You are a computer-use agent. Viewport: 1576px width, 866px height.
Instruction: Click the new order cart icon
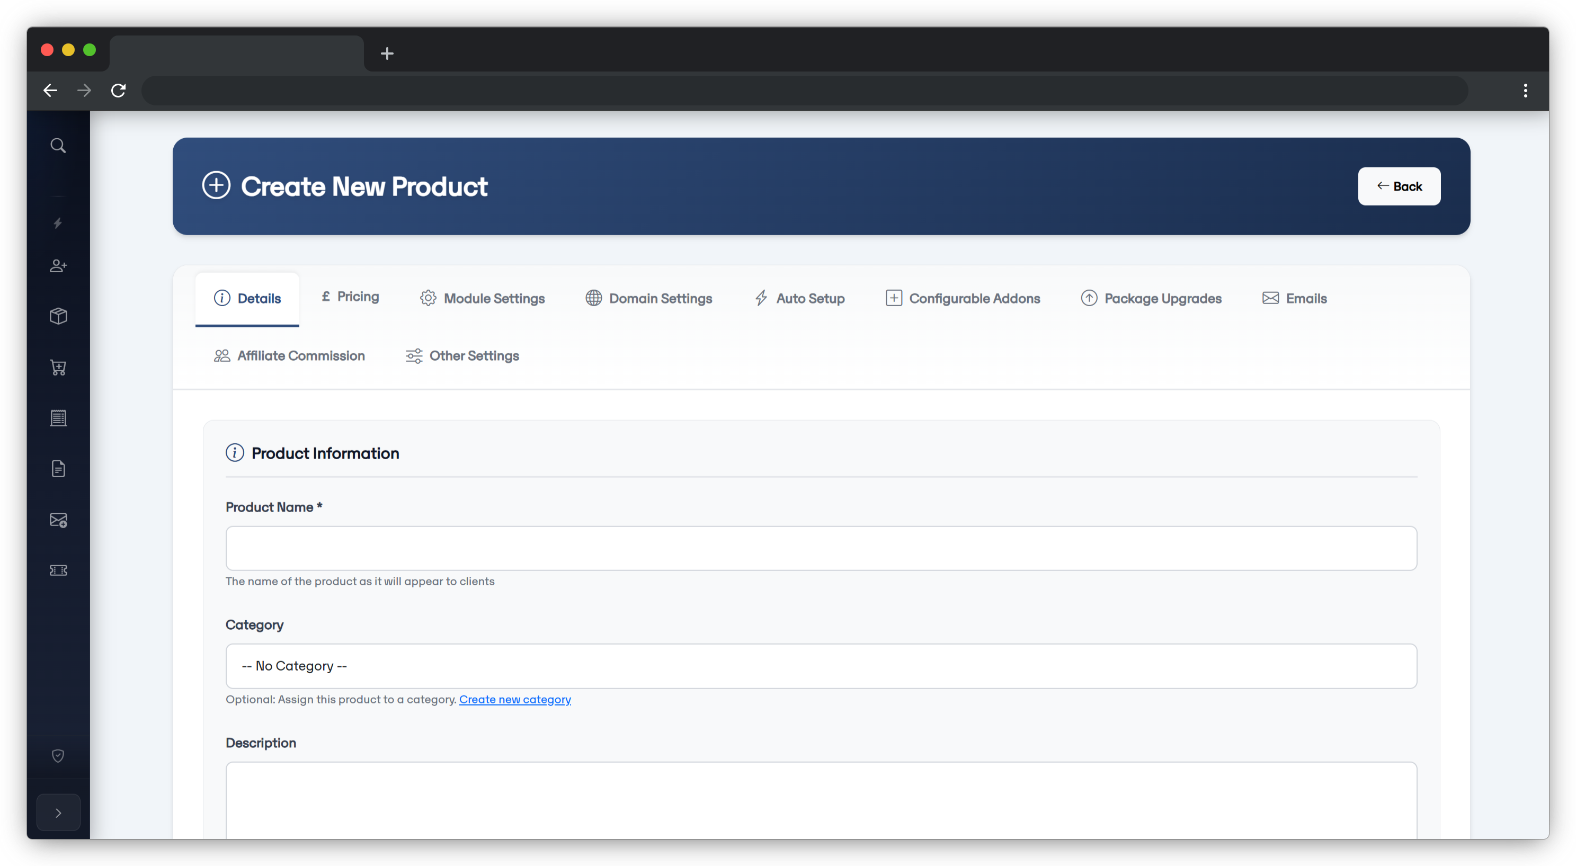[58, 367]
